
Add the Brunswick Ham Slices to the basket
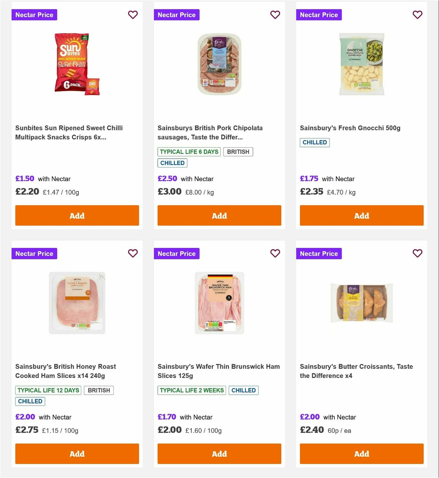(x=219, y=454)
